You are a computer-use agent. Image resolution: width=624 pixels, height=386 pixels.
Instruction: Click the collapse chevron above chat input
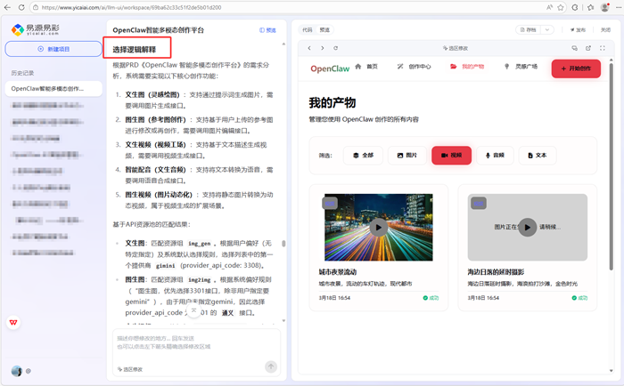pyautogui.click(x=194, y=311)
